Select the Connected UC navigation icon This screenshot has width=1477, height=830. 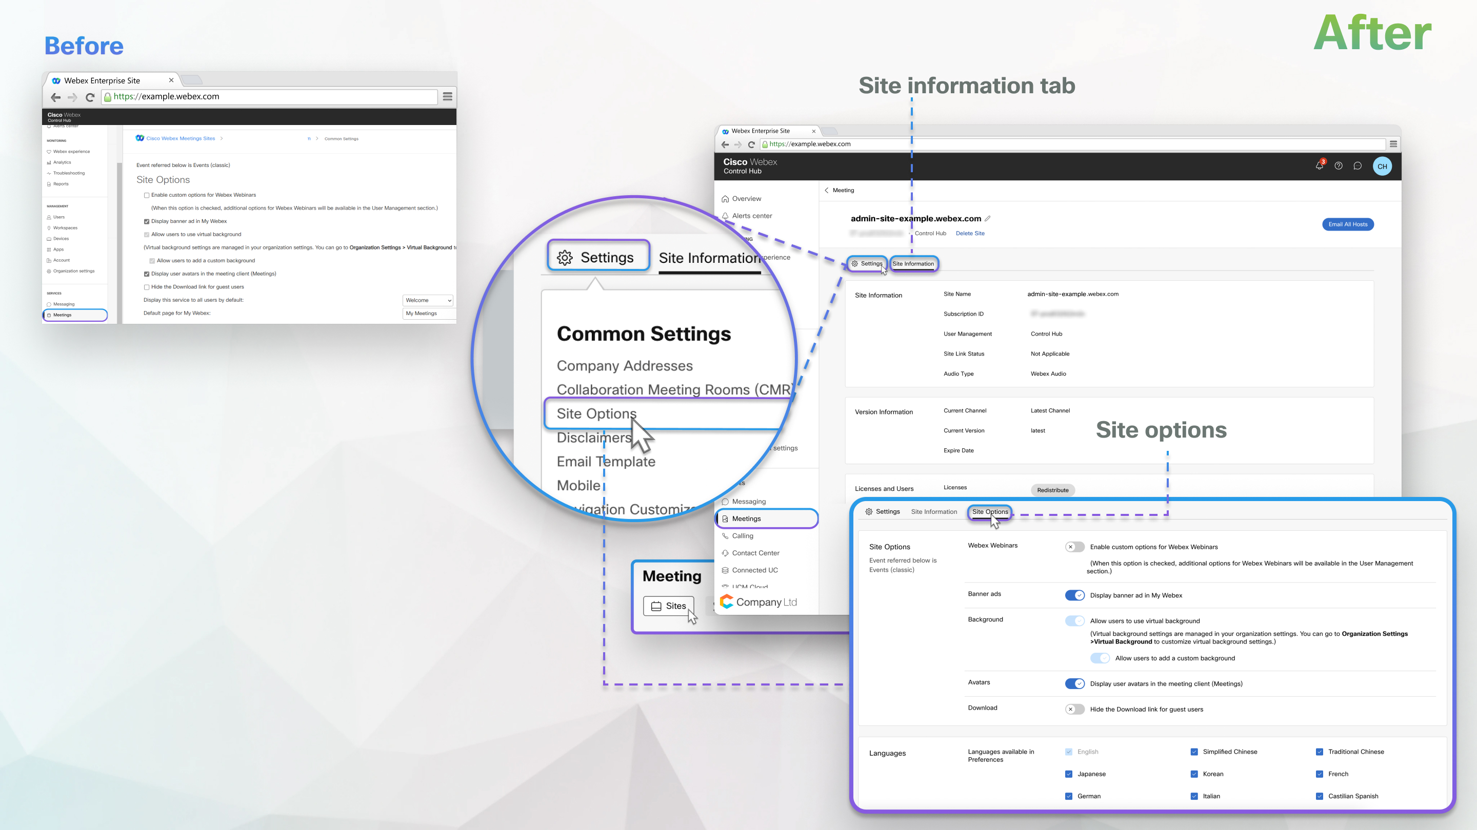pos(725,570)
